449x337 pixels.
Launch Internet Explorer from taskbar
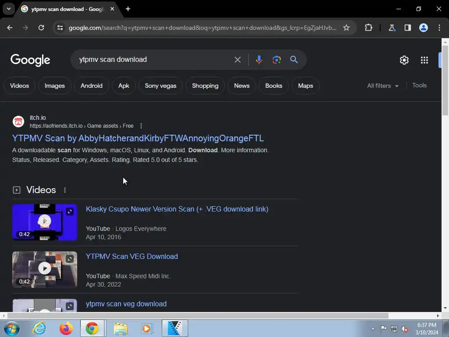[x=39, y=328]
